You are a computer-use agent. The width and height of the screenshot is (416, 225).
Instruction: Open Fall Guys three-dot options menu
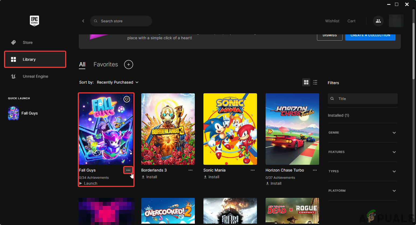coord(128,170)
